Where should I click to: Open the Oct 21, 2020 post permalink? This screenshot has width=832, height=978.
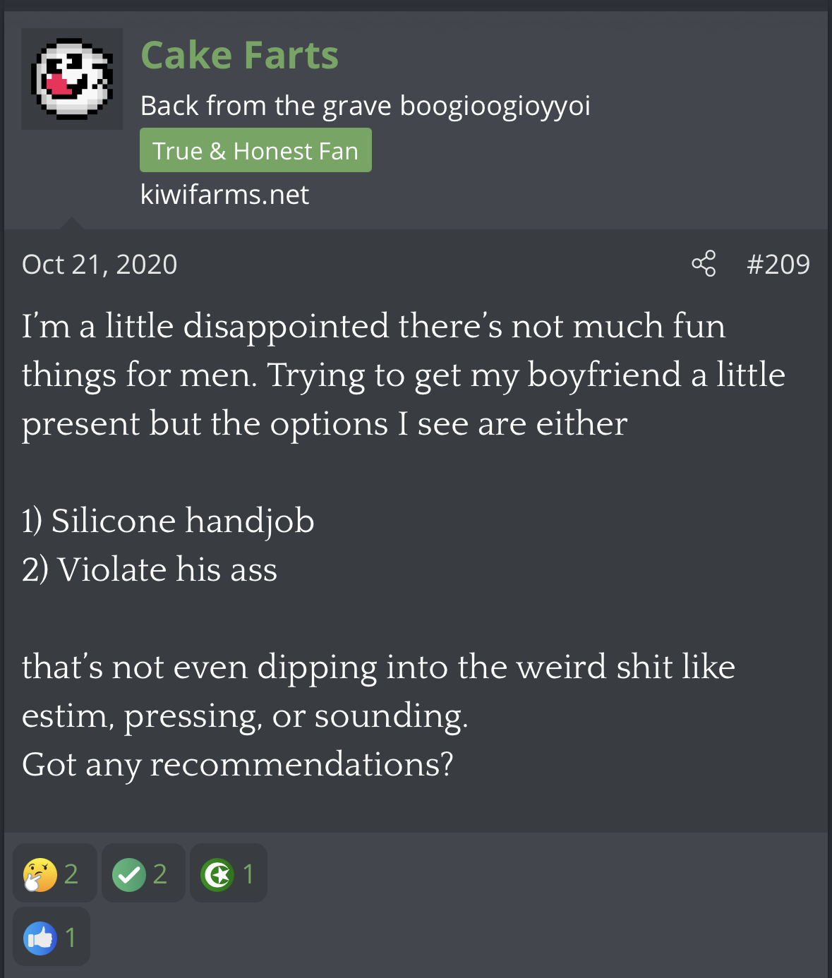pyautogui.click(x=100, y=265)
